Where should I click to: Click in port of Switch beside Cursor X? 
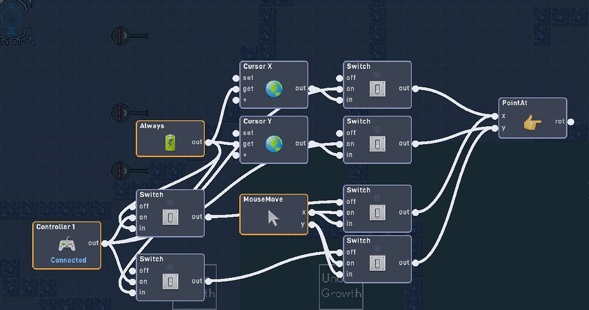[x=339, y=100]
